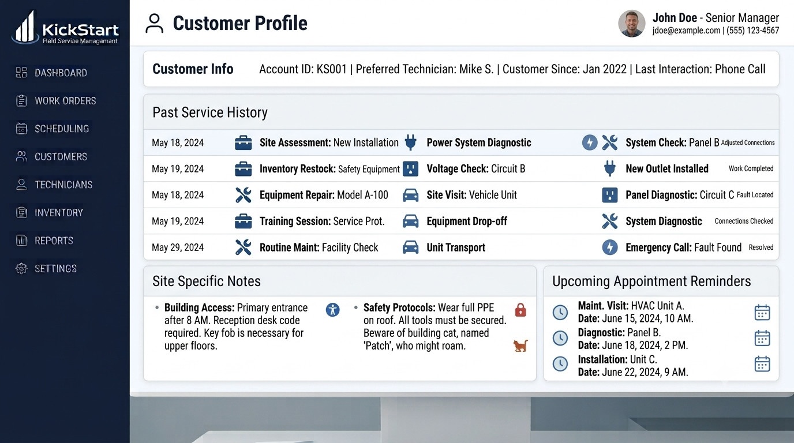Click the car icon beside Equipment Drop-off
794x443 pixels.
(410, 221)
